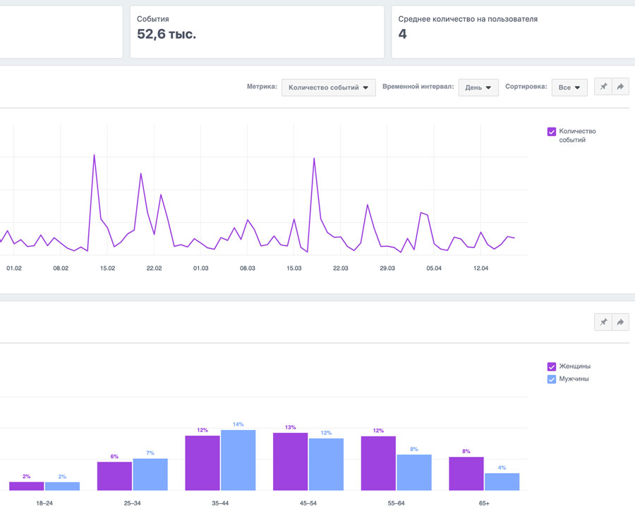This screenshot has width=635, height=528.
Task: Select the События 52,6 тыс. card
Action: click(x=257, y=32)
